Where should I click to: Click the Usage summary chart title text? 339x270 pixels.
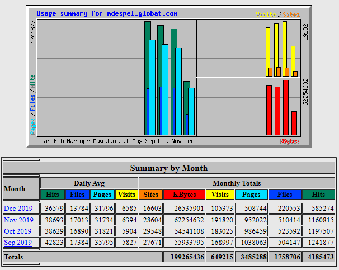coord(107,13)
